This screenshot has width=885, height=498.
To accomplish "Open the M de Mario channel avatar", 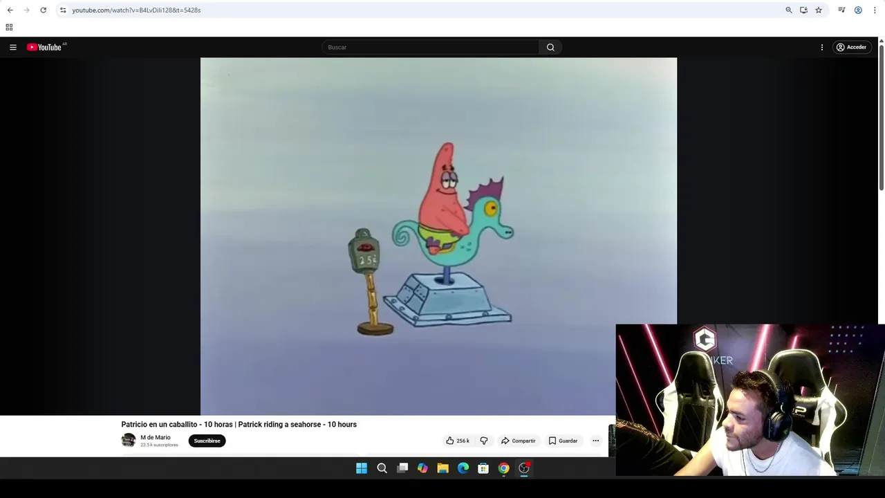I will pyautogui.click(x=129, y=441).
